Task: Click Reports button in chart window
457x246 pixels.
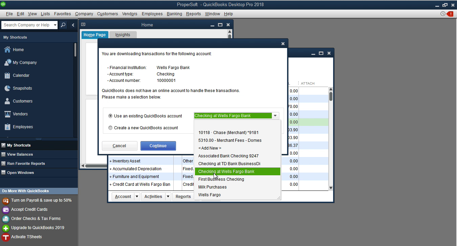Action: [x=183, y=197]
